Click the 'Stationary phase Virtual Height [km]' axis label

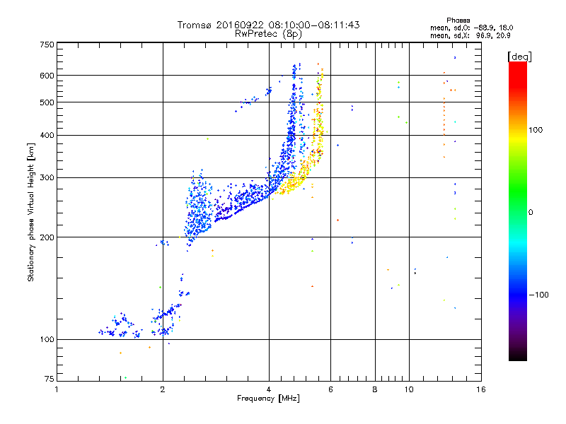[31, 212]
